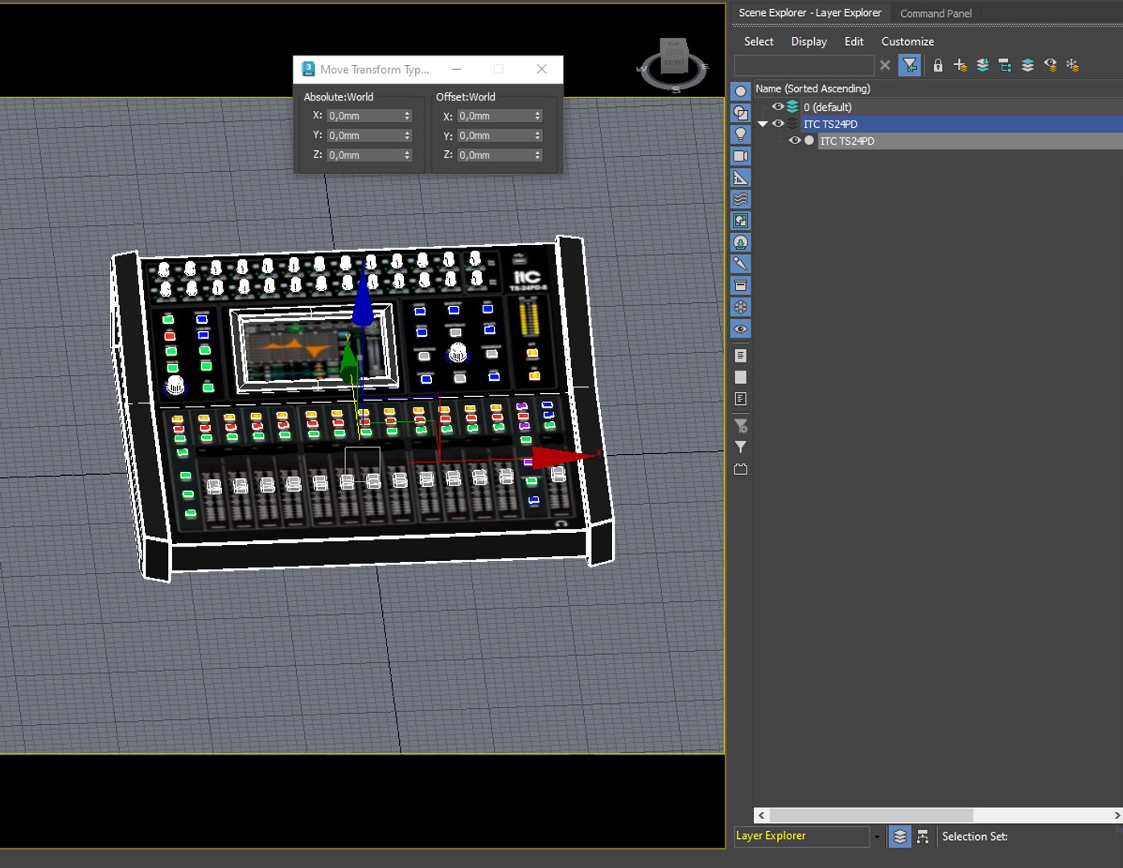Click Absolute Z value field

click(x=364, y=155)
